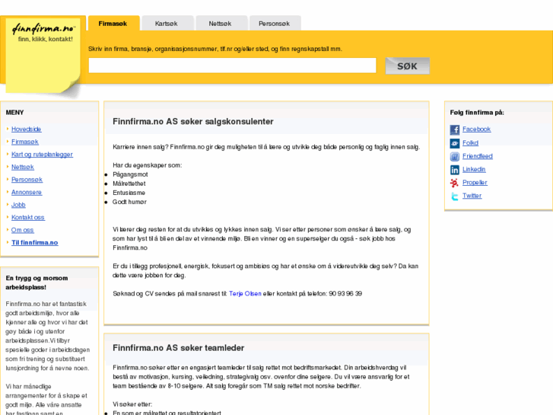
Task: Click the 'Skriv inn firma, bransje' instruction text
Action: coord(215,49)
